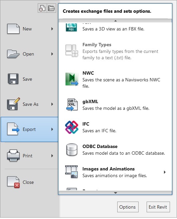Choose ODBC Database export entry
This screenshot has height=219, width=177.
click(x=115, y=150)
